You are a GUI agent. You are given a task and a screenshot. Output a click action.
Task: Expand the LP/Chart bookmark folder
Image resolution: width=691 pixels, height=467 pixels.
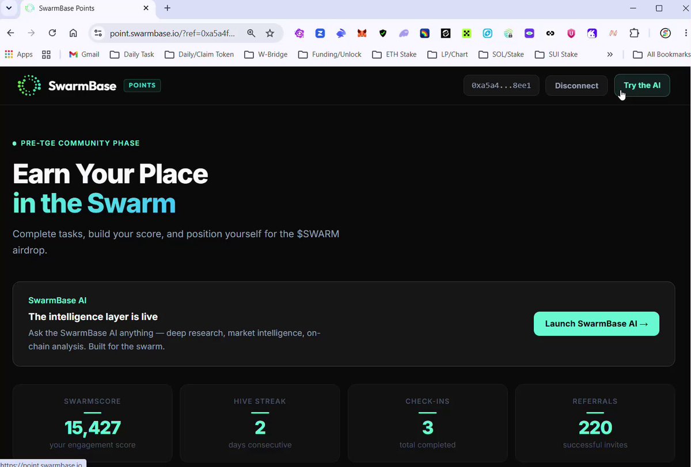coord(448,54)
